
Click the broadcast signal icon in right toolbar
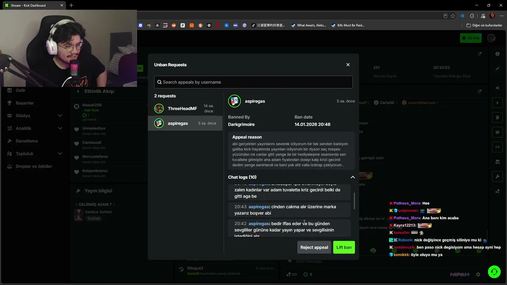click(x=497, y=147)
